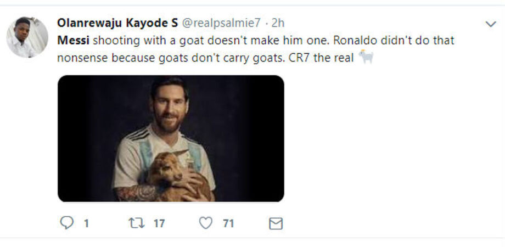Screen dimensions: 505x247
Task: Open the tweet's '2h' timestamp link
Action: [278, 23]
